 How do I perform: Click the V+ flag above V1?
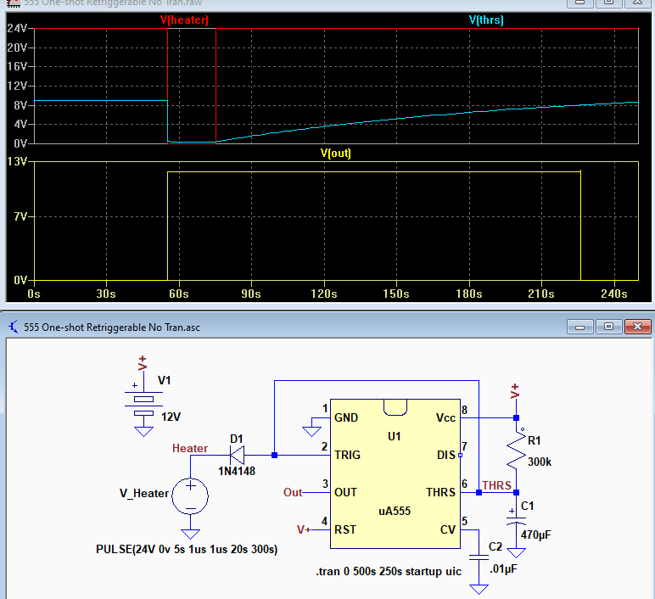(143, 363)
